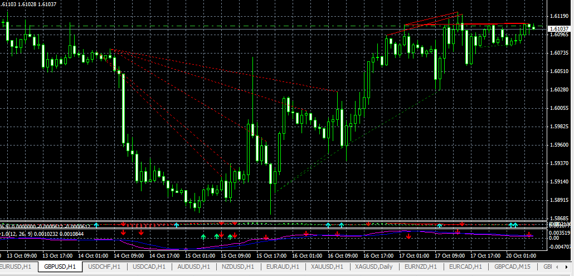Open the XAUUSD,H1 gold chart tab
Viewport: 574px width, 276px height.
point(327,267)
